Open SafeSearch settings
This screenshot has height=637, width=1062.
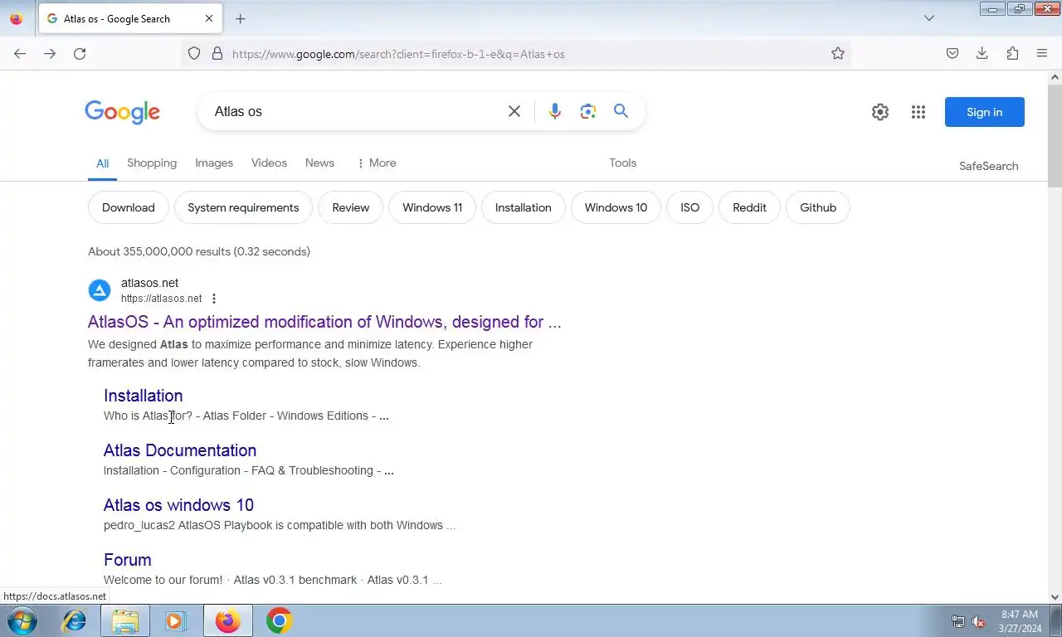(x=988, y=166)
